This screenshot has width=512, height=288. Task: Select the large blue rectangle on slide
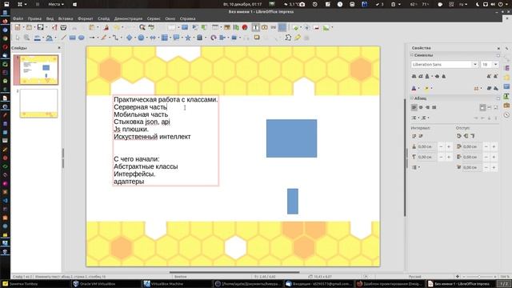(x=291, y=138)
